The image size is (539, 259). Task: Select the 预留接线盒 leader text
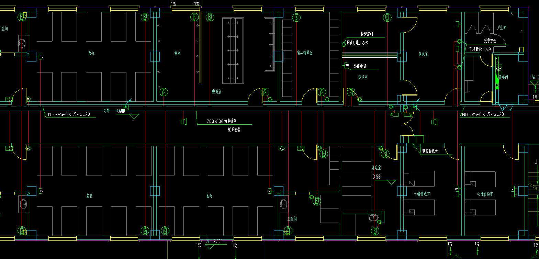[x=430, y=151]
